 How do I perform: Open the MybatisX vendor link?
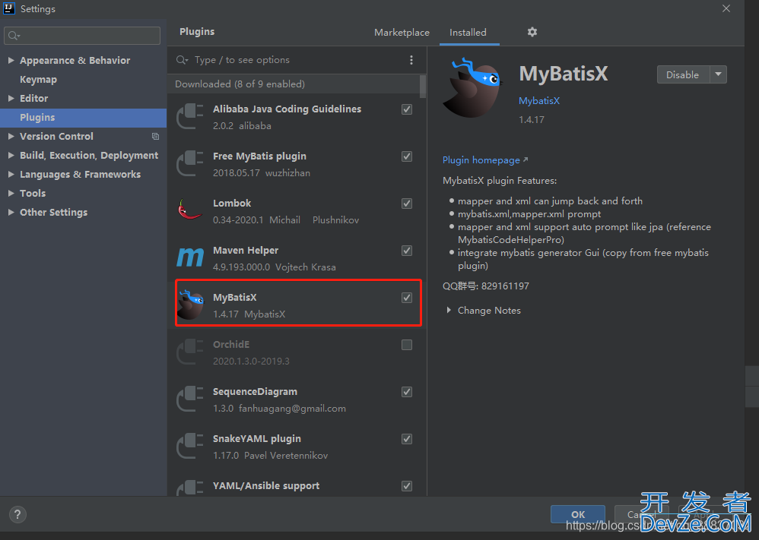tap(539, 100)
